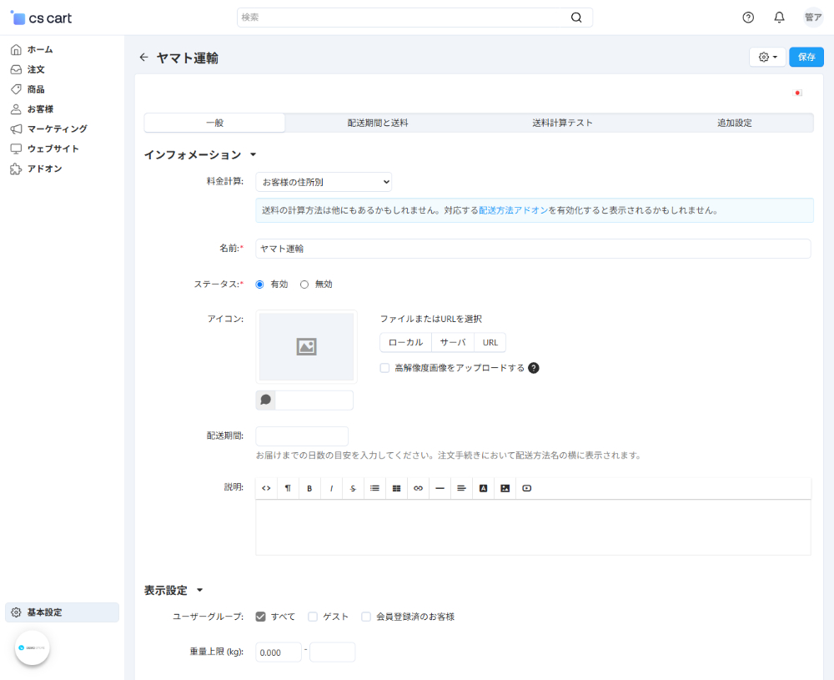
Task: Apply text color with the A icon
Action: tap(484, 488)
